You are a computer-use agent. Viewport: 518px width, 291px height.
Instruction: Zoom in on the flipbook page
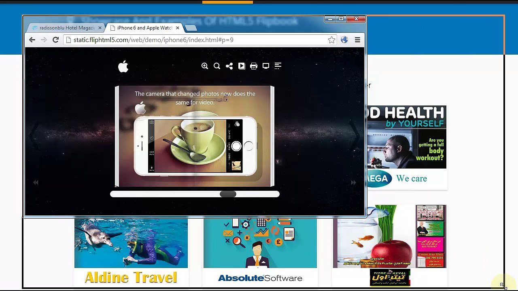[205, 66]
